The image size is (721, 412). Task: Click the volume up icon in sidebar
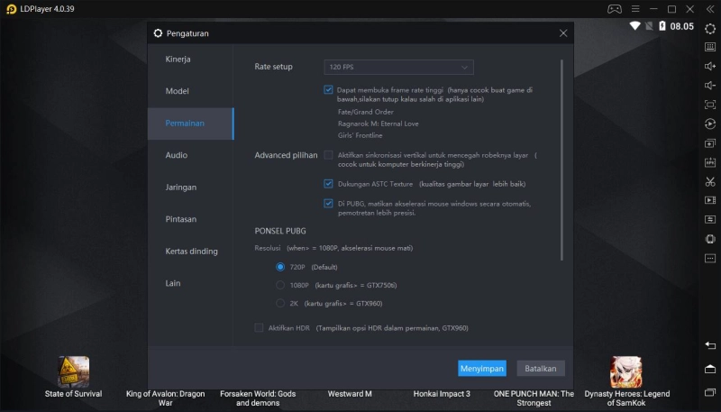click(x=709, y=67)
